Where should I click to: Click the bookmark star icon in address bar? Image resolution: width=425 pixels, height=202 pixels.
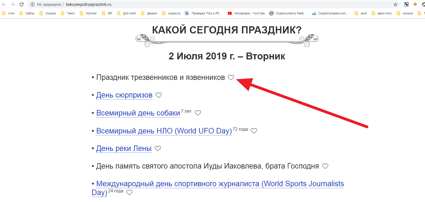coord(395,4)
